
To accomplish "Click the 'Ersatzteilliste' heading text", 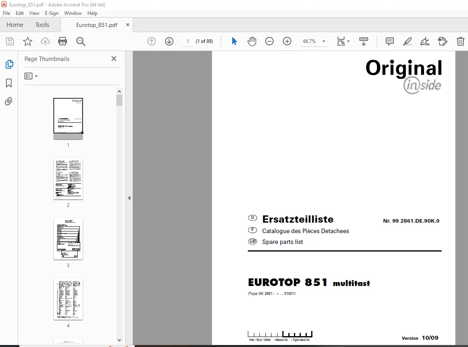I will coord(298,219).
